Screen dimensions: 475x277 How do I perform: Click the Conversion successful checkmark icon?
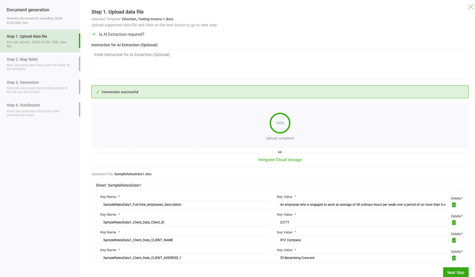[x=98, y=92]
